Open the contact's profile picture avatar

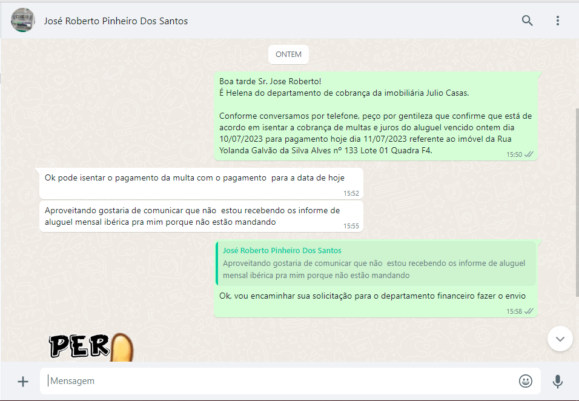(23, 21)
